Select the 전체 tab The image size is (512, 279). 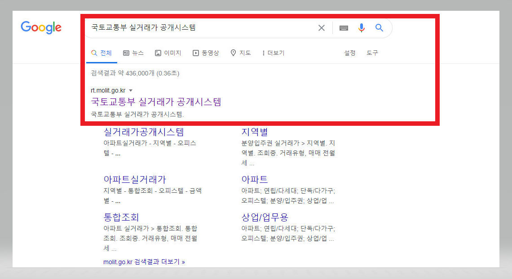[102, 53]
